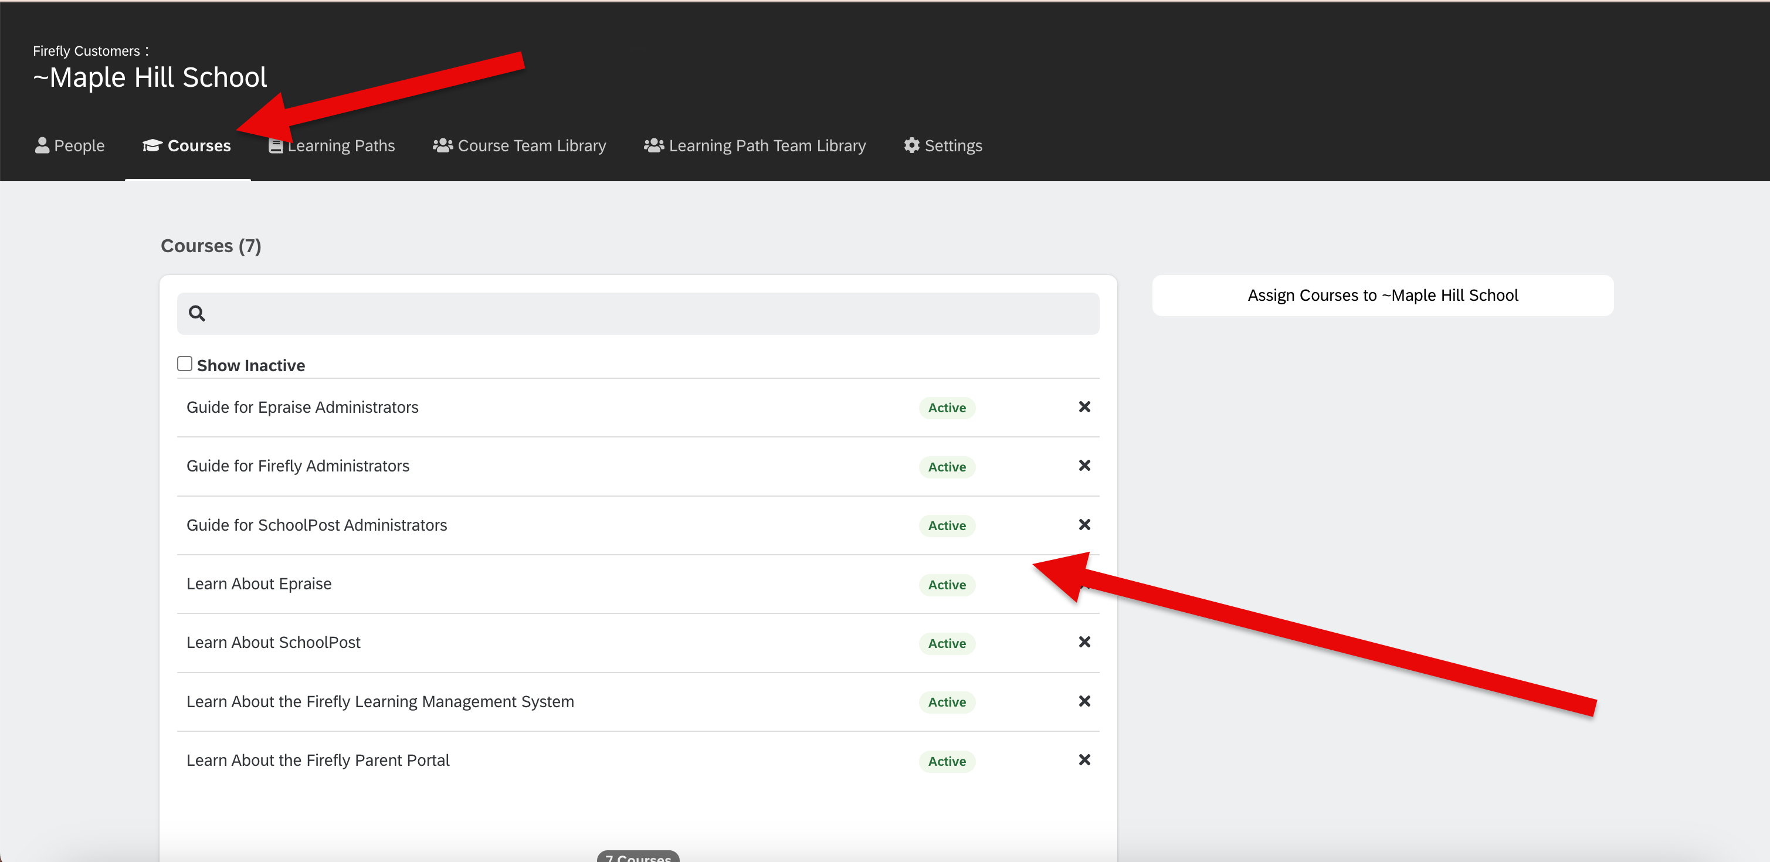Open Learn About the Firefly Parent Portal
Screen dimensions: 1770x862
point(317,761)
